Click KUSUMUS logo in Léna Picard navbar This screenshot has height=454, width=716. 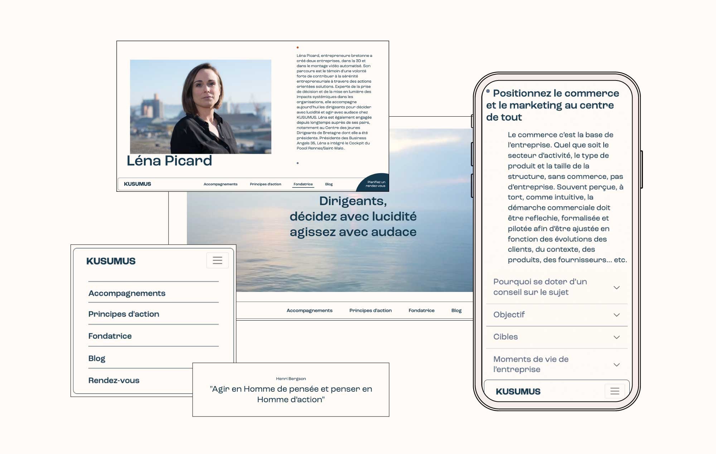[137, 184]
